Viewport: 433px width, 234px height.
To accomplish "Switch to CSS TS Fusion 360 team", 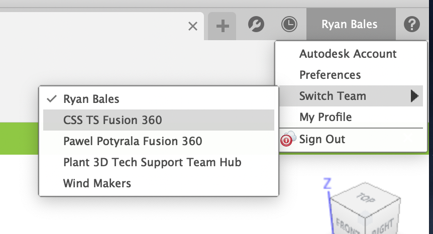I will 159,120.
